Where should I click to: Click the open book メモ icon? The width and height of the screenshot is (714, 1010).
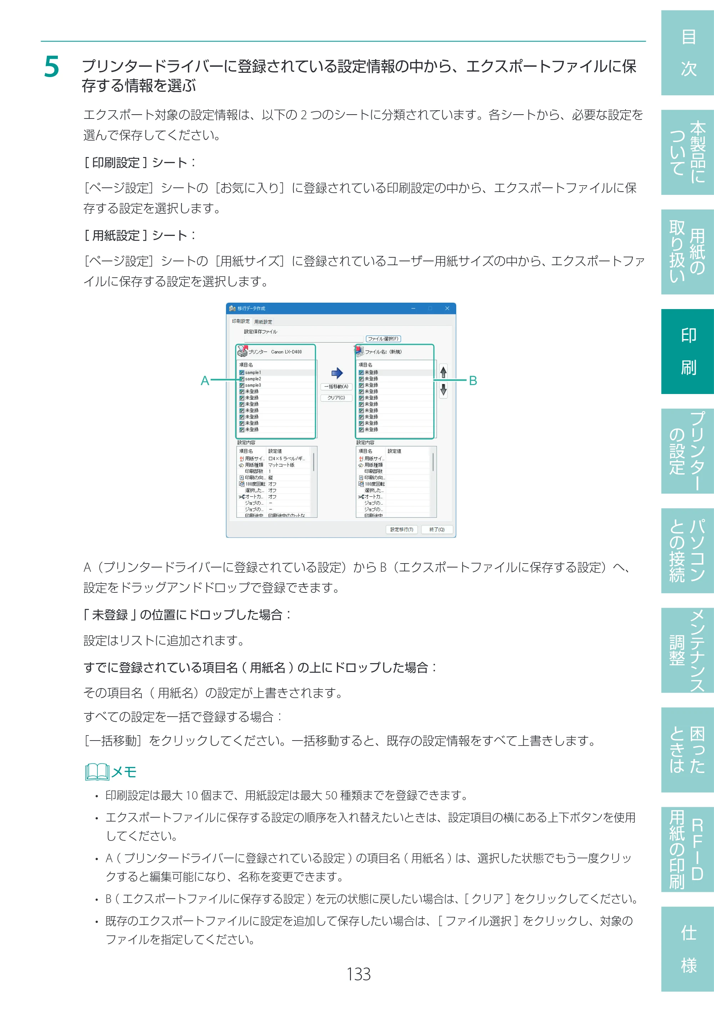point(97,772)
